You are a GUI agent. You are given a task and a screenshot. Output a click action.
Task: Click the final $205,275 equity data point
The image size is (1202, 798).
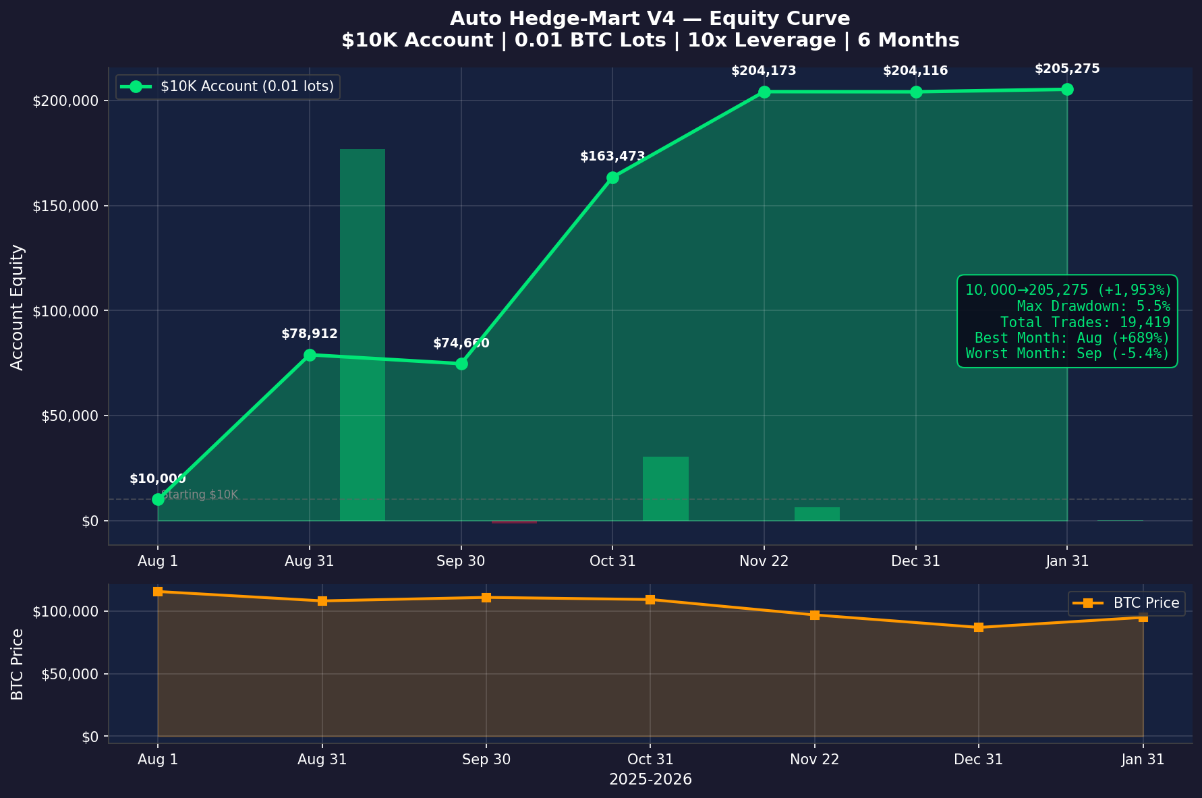pyautogui.click(x=1067, y=89)
